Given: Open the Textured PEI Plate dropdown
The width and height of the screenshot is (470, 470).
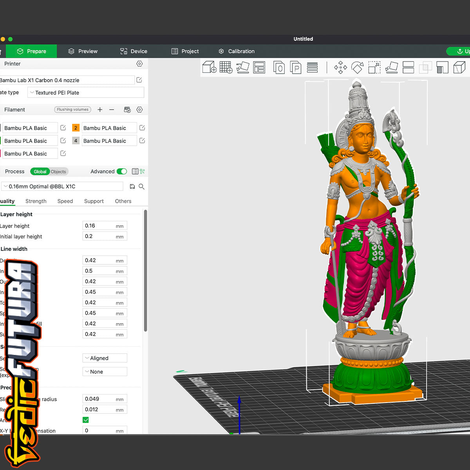Looking at the screenshot, I should click(86, 93).
